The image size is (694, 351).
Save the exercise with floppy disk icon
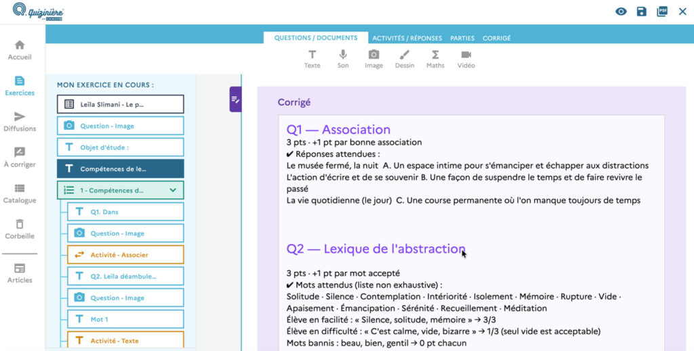click(x=641, y=11)
